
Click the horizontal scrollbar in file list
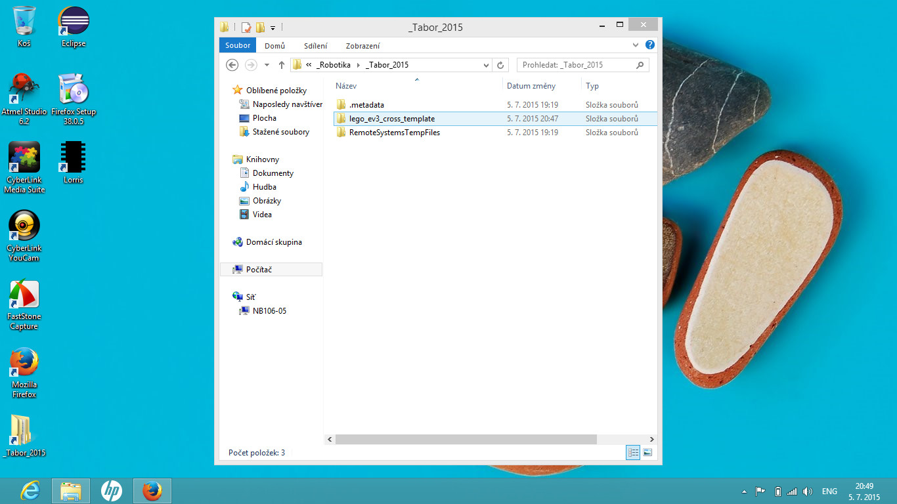pos(466,439)
